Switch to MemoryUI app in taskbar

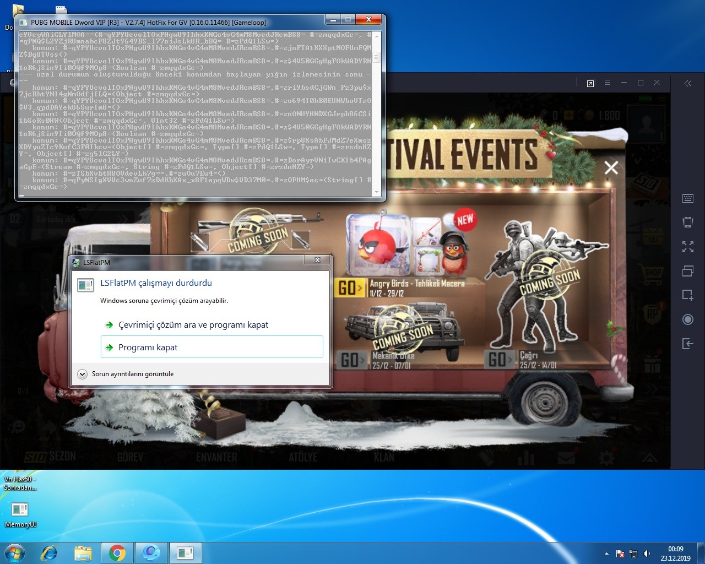(185, 553)
